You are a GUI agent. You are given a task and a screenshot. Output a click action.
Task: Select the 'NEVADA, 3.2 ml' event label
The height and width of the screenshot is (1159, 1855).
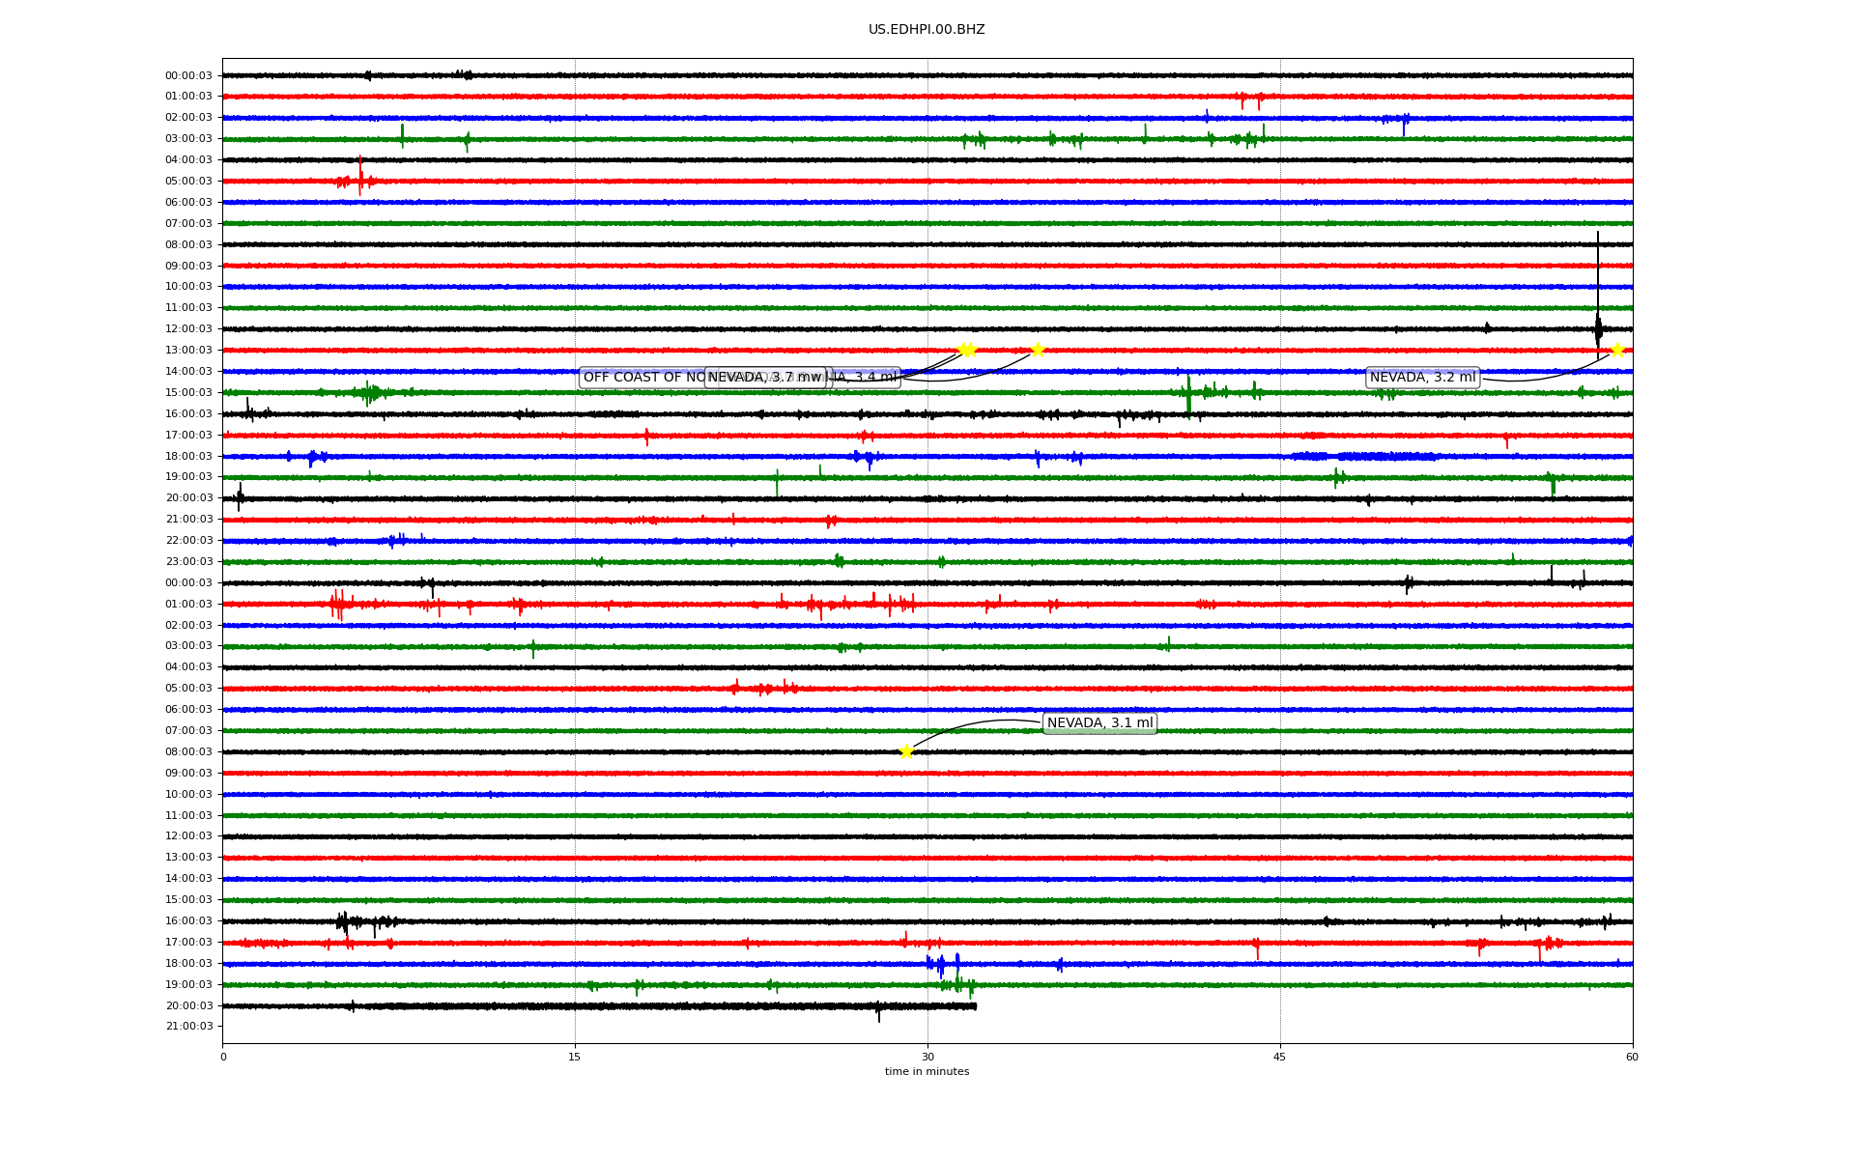1422,378
